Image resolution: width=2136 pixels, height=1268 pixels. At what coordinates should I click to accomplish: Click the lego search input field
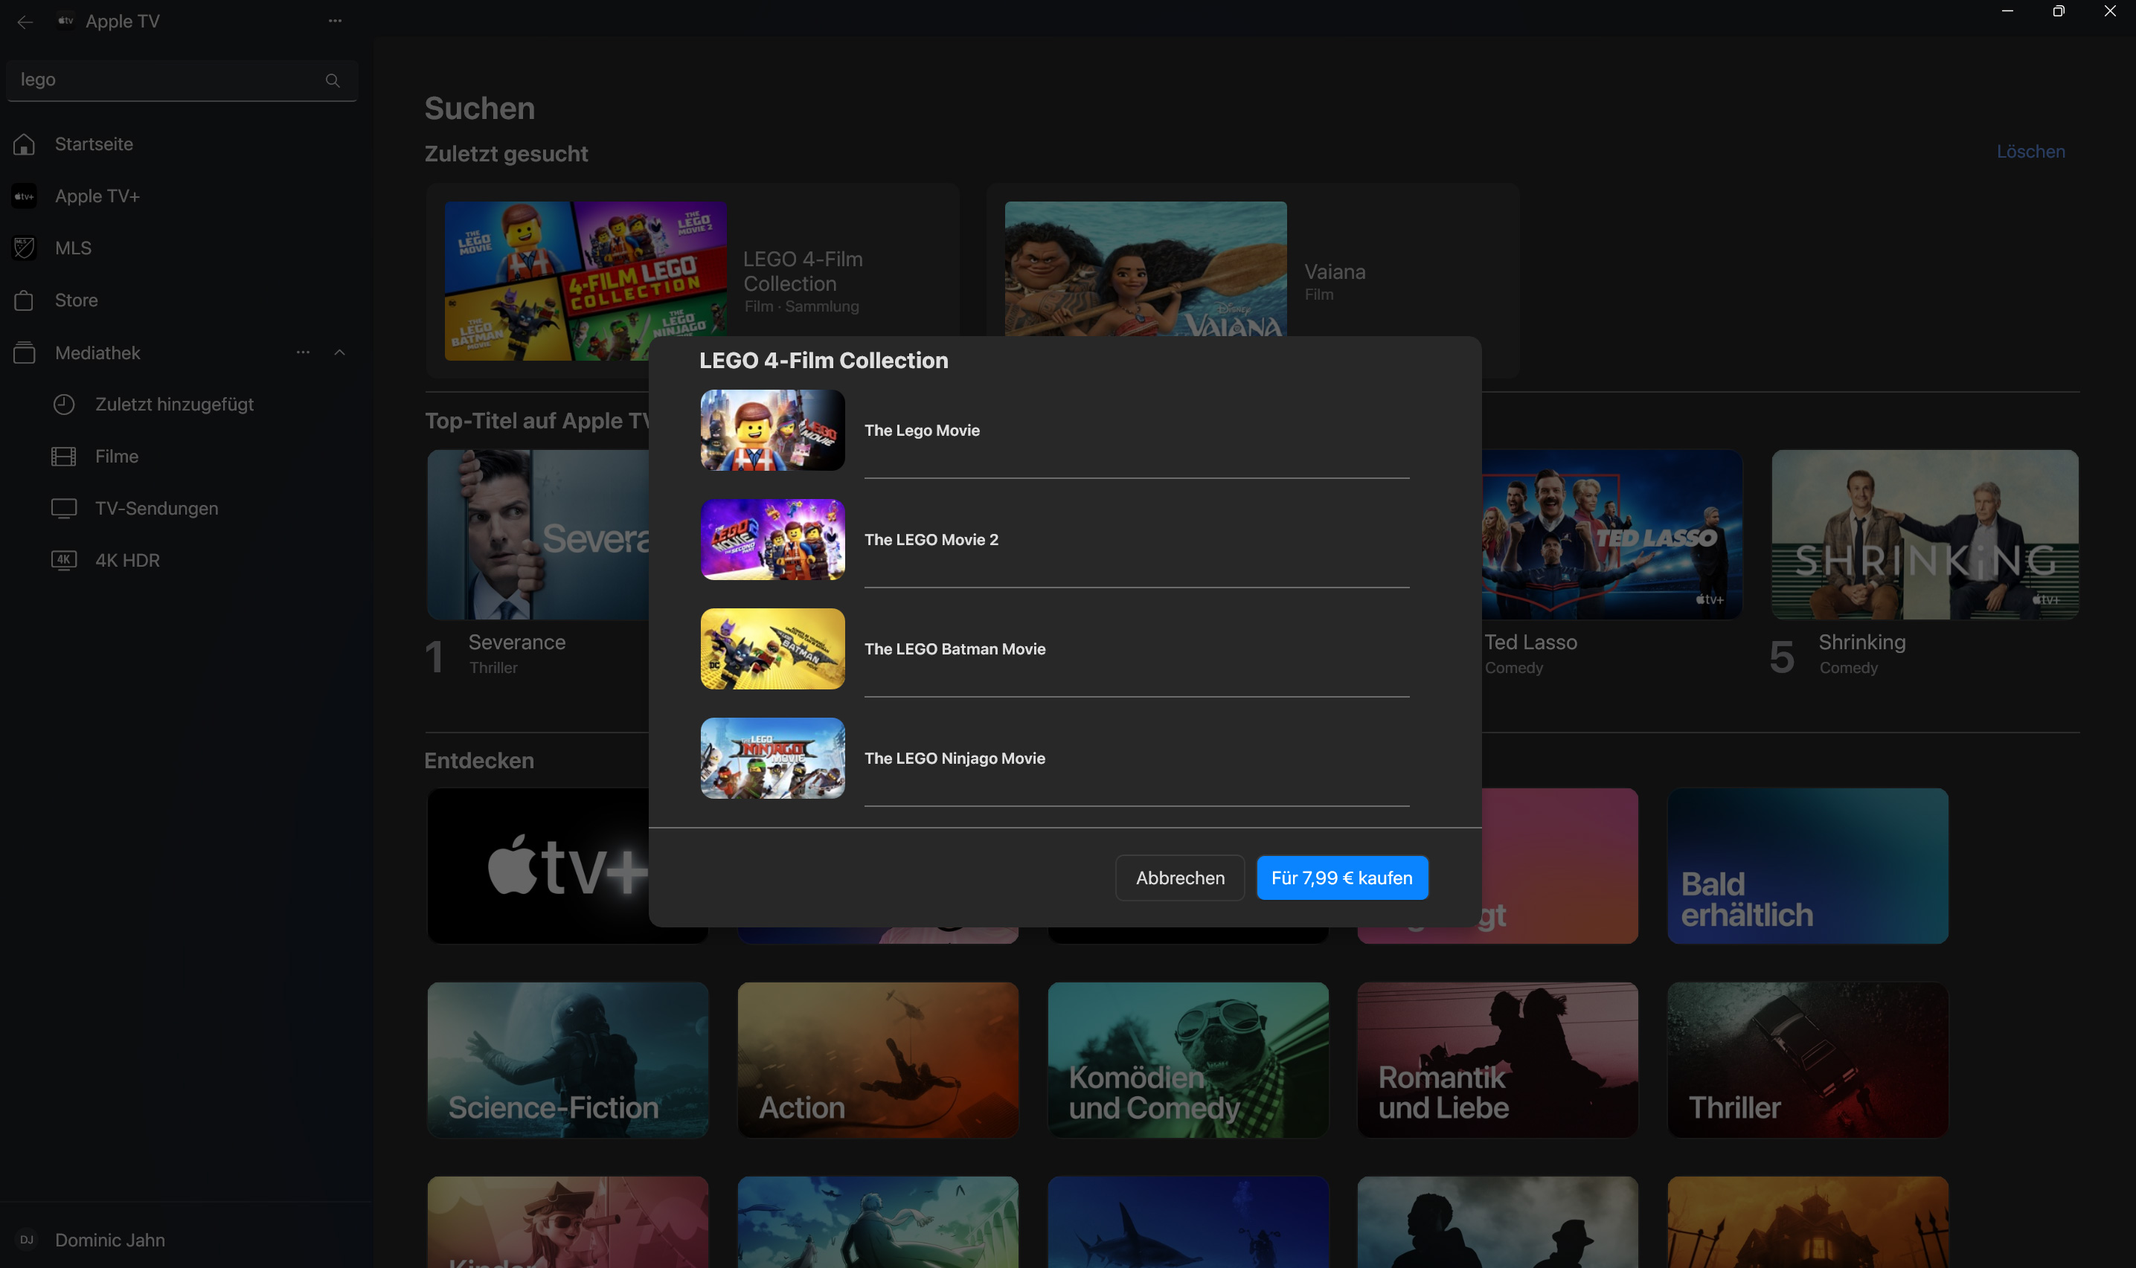coord(167,80)
